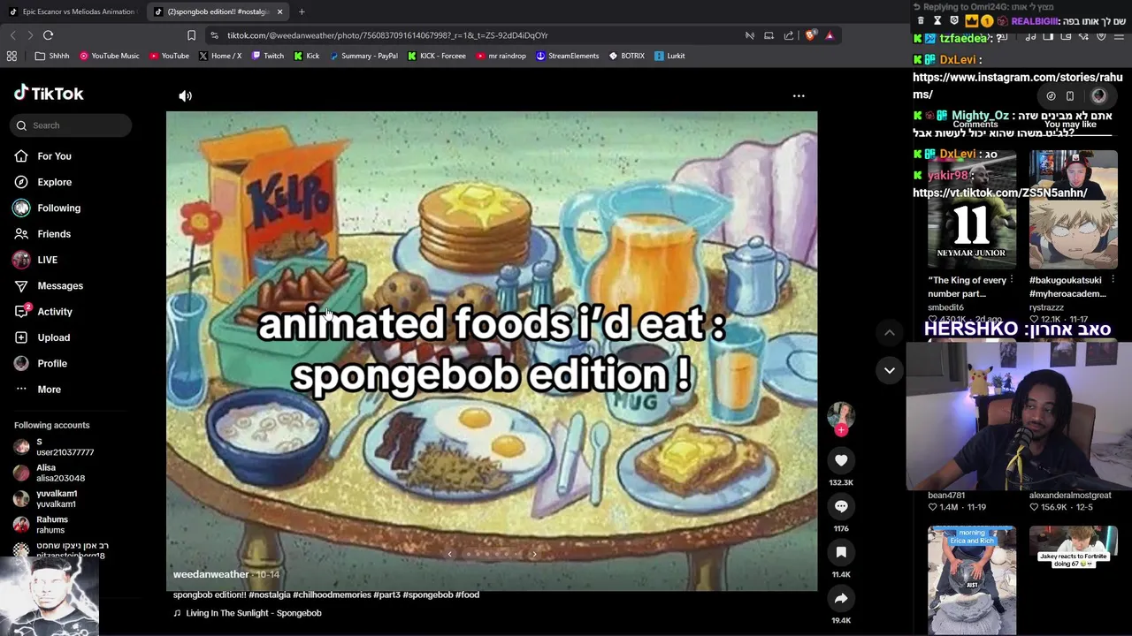Open the browser apps grid icon

[x=11, y=56]
